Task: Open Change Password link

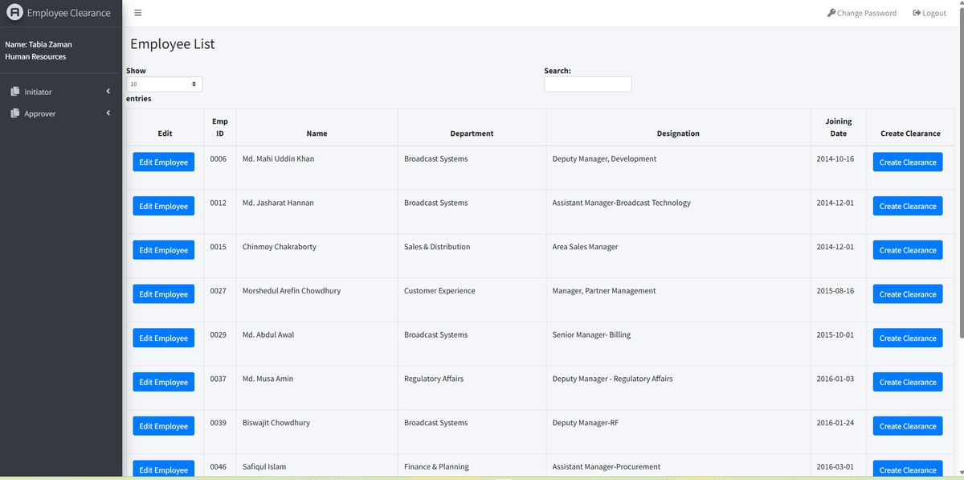Action: 866,13
